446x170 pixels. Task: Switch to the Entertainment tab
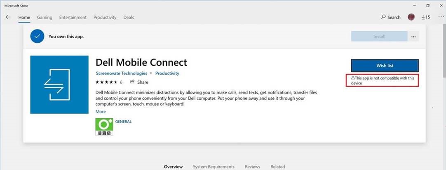pyautogui.click(x=73, y=17)
